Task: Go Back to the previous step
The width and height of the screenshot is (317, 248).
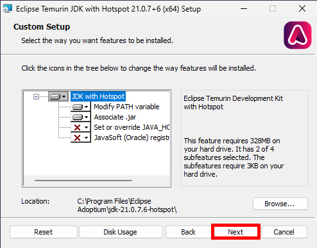Action: tap(188, 232)
